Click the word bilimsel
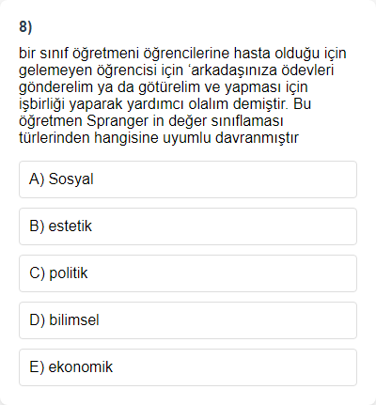The height and width of the screenshot is (405, 376). [x=74, y=320]
